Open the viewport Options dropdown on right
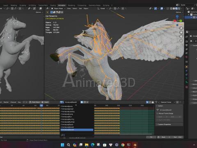 [x=179, y=12]
